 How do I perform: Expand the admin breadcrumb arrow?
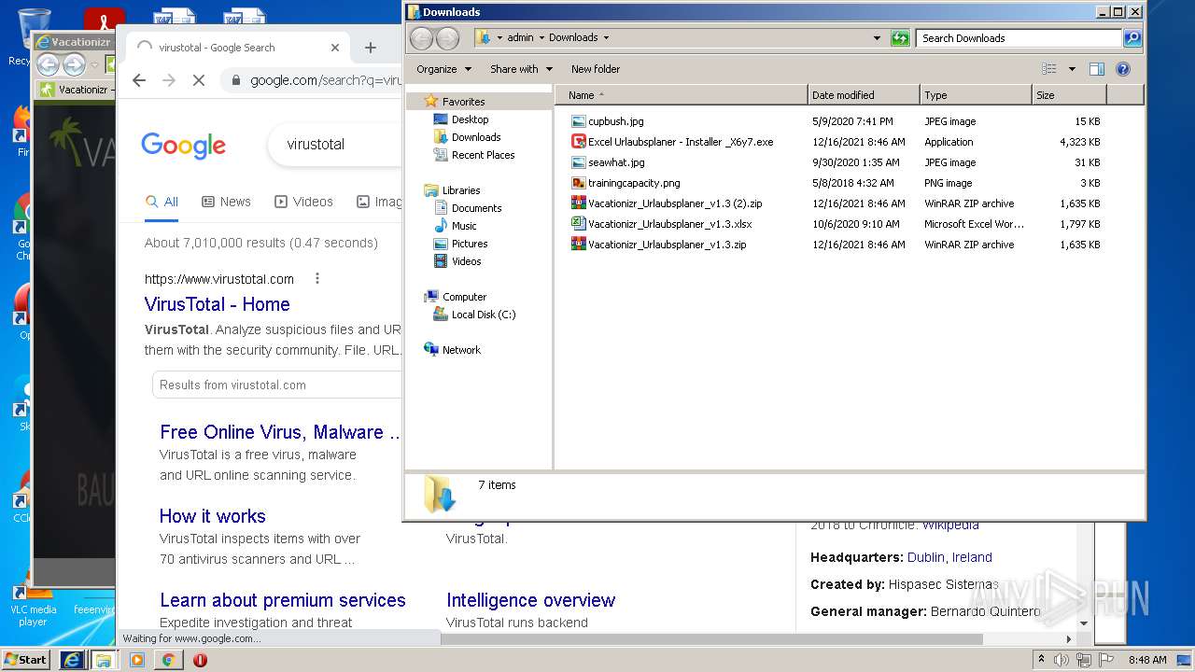pyautogui.click(x=541, y=38)
